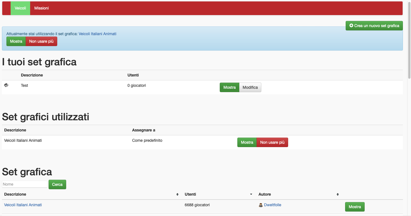Click Modifica for the Test set
Viewport: 411px width, 216px height.
[250, 87]
